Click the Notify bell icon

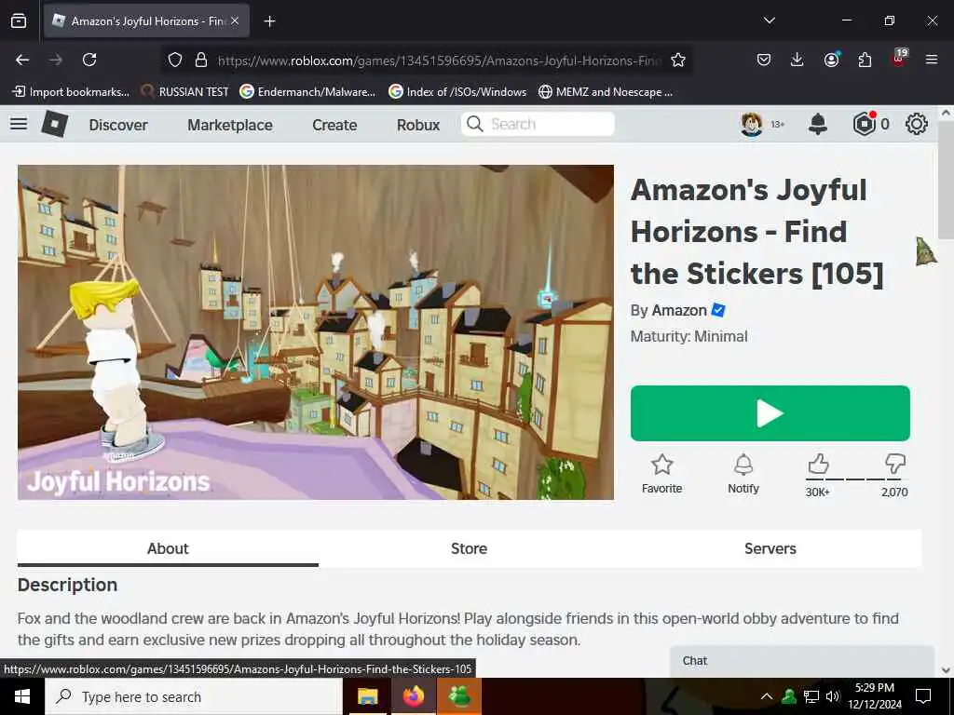743,465
